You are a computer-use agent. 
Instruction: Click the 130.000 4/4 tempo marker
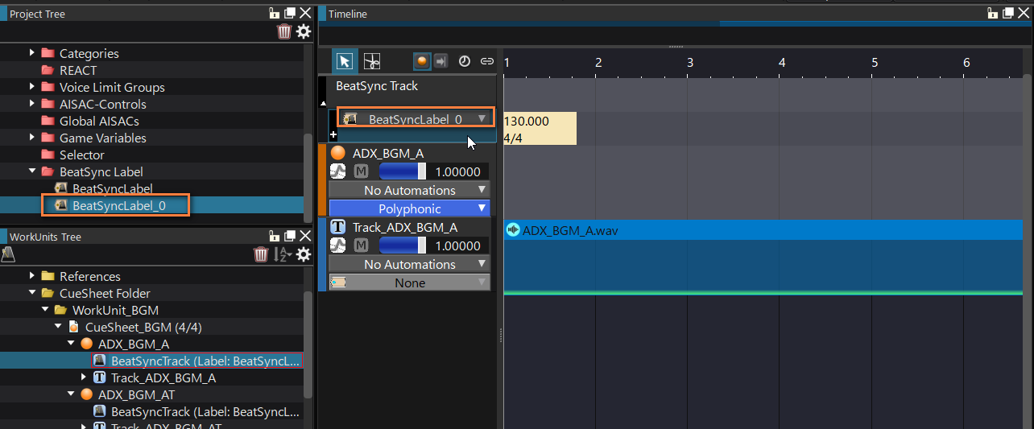pos(539,129)
